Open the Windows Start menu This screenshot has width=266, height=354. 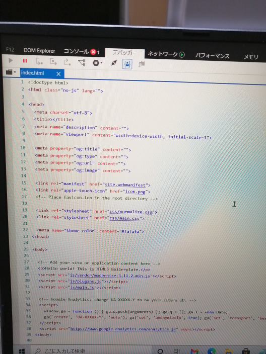pyautogui.click(x=22, y=351)
